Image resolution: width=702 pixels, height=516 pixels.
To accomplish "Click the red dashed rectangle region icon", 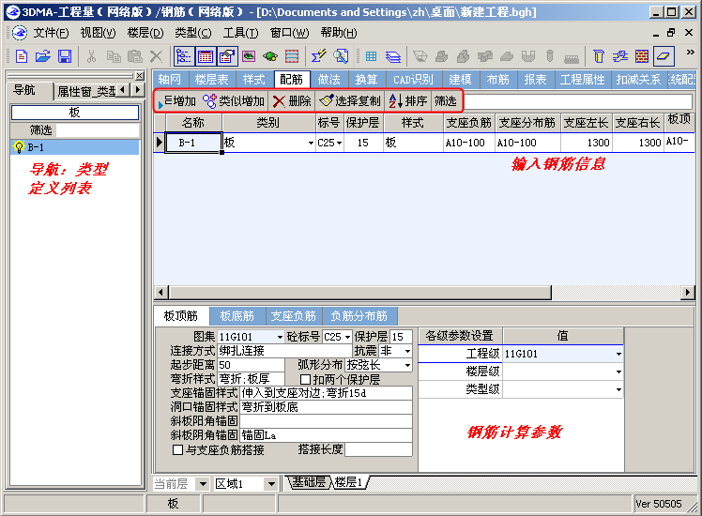I will 292,56.
